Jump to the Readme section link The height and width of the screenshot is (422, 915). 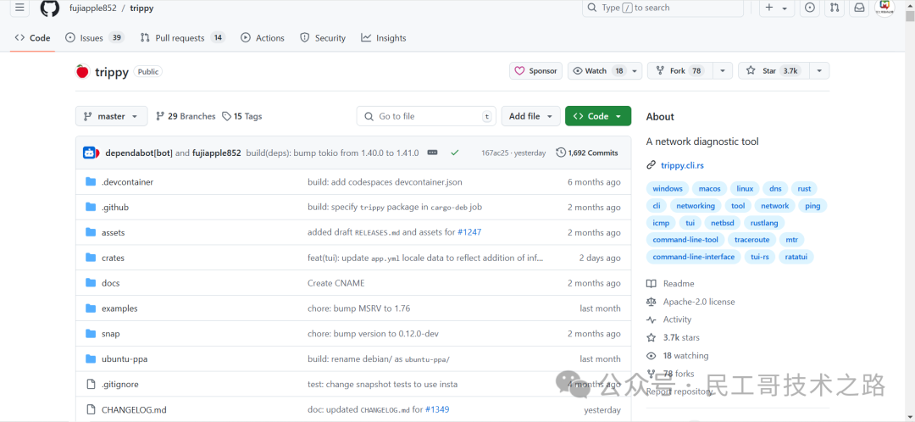click(x=679, y=284)
